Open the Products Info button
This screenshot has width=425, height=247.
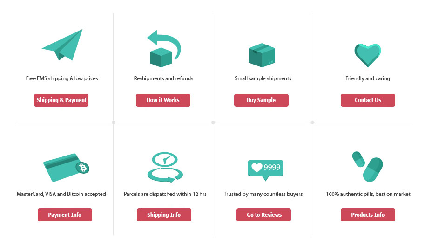pyautogui.click(x=368, y=215)
